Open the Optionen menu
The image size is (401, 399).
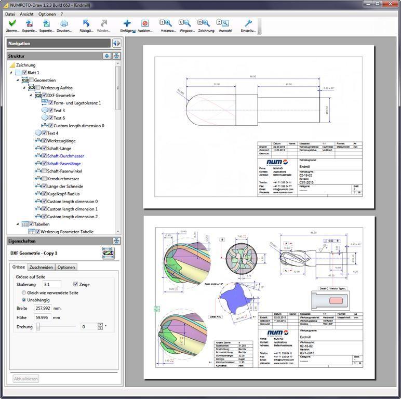(x=47, y=14)
